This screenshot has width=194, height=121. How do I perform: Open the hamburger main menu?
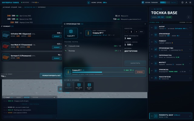click(190, 2)
